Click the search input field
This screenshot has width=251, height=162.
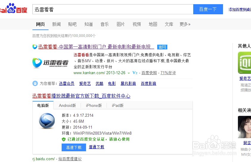[113, 9]
